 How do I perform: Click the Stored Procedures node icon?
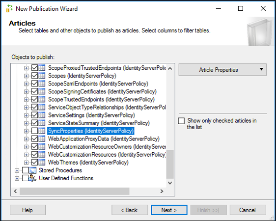click(x=32, y=170)
